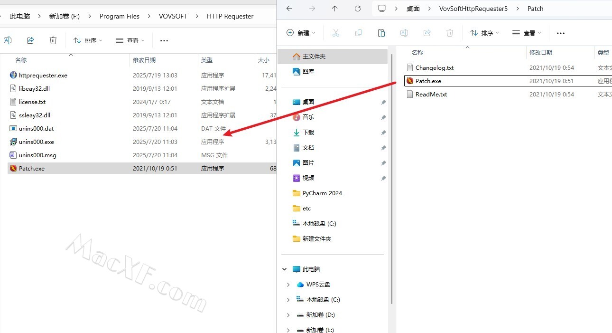Image resolution: width=612 pixels, height=333 pixels.
Task: Unpin 桌面 using its pin icon
Action: tap(383, 102)
